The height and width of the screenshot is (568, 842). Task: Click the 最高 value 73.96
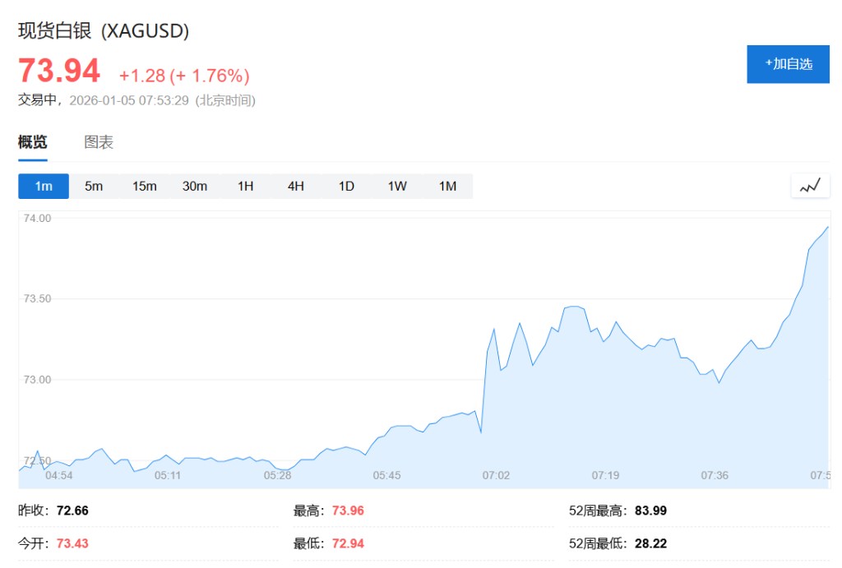[x=348, y=510]
